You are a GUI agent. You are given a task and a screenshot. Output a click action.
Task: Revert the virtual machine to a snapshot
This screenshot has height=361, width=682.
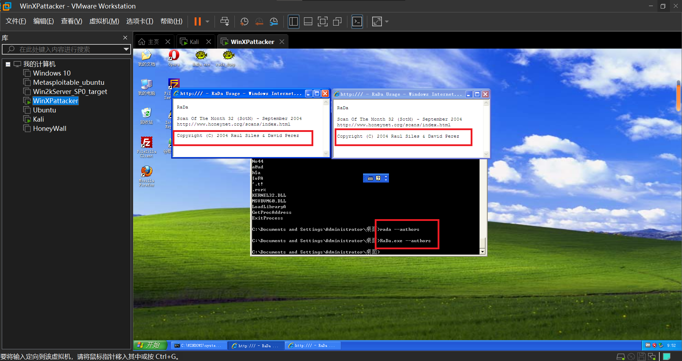(x=259, y=22)
